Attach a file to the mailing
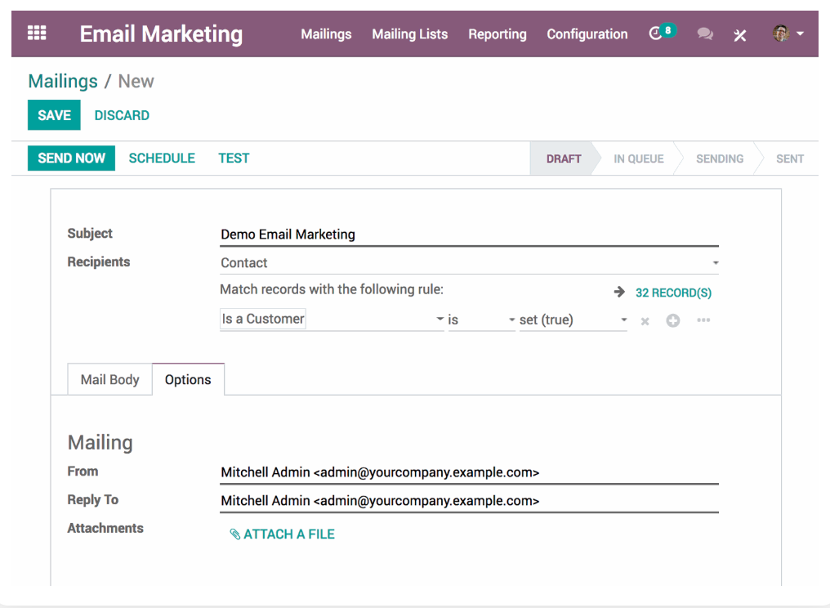 point(282,534)
